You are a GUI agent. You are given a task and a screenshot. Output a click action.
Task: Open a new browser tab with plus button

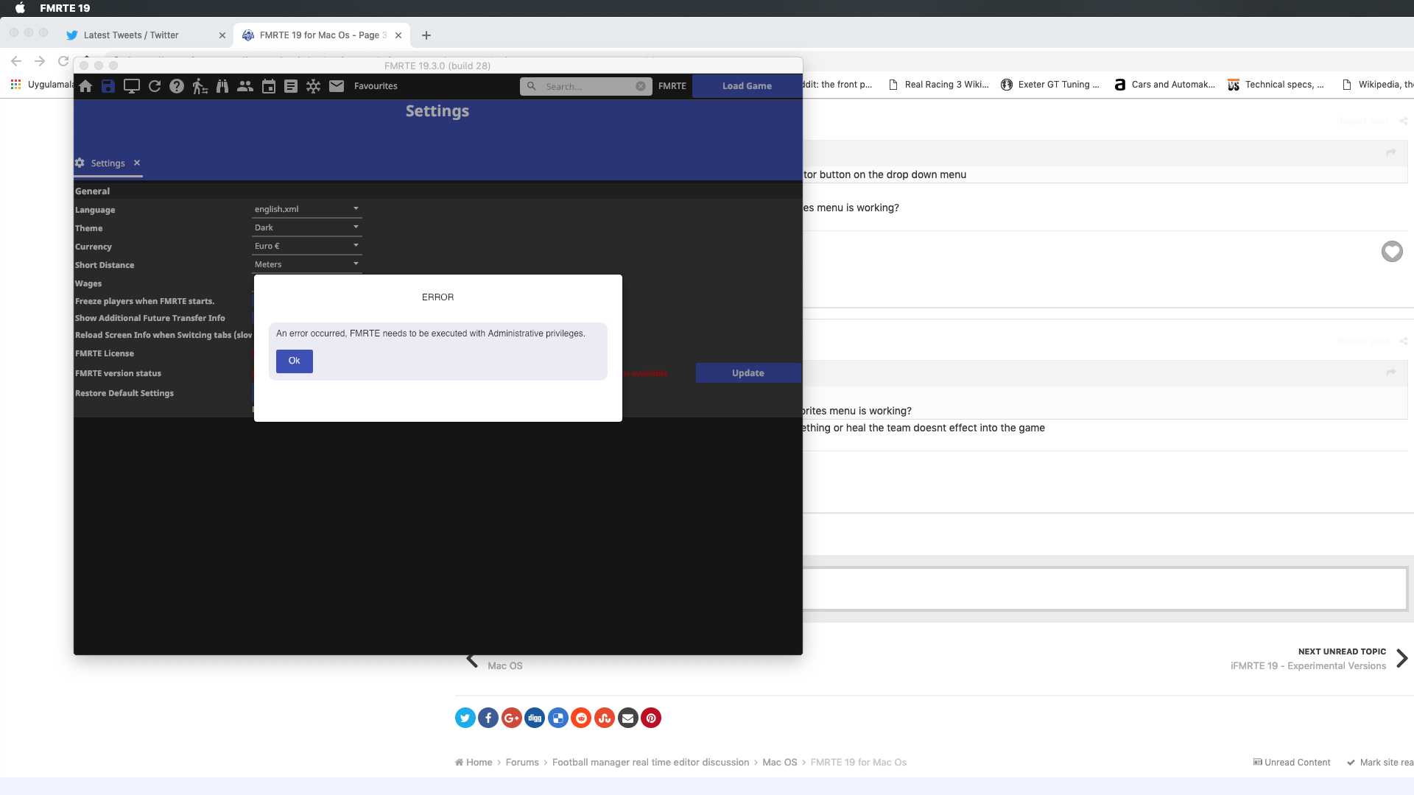[426, 35]
